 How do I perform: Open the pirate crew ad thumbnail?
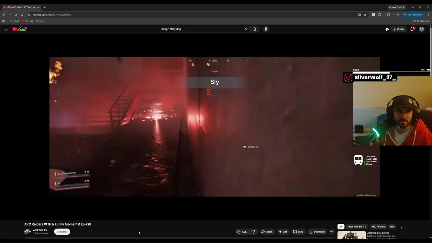351,235
